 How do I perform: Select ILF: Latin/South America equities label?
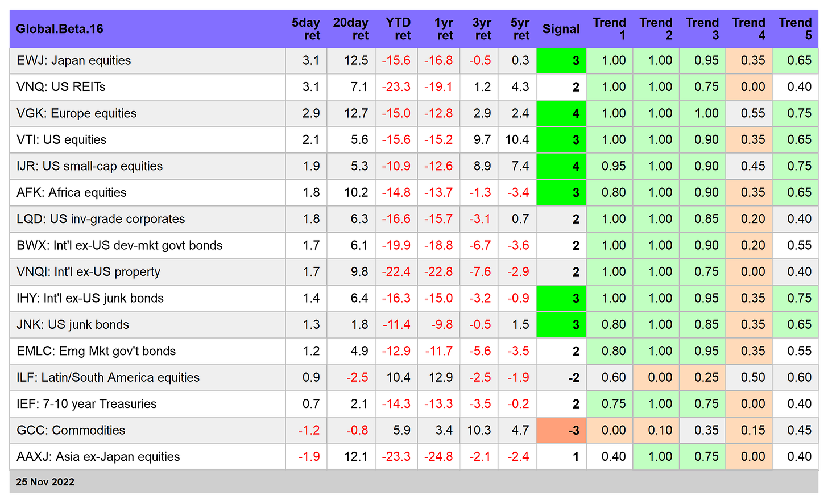coord(108,377)
